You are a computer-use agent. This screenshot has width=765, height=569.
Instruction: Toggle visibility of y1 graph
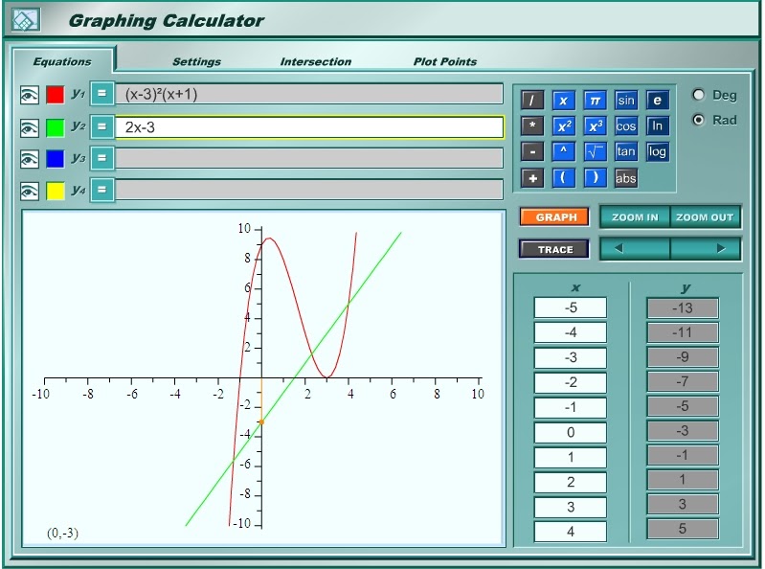point(30,95)
